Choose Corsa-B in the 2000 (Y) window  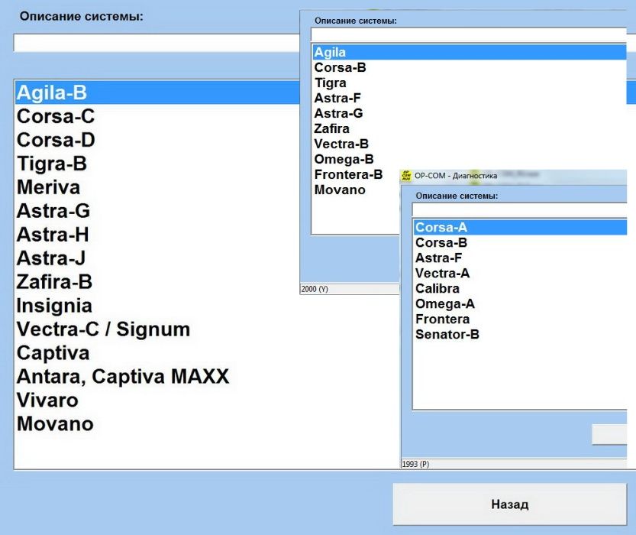point(340,67)
